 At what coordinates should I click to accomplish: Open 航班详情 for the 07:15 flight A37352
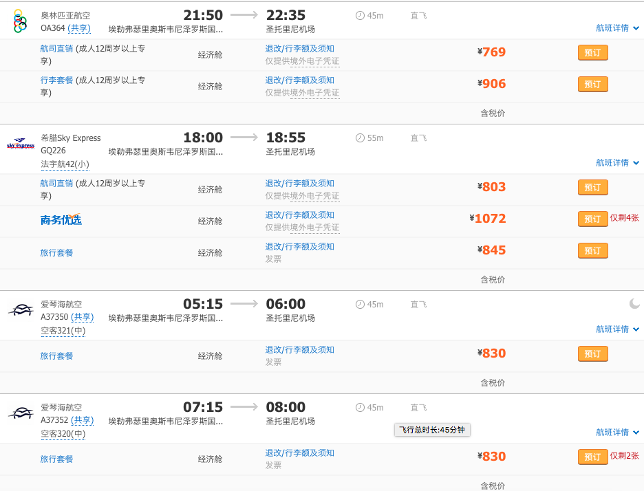[x=617, y=433]
